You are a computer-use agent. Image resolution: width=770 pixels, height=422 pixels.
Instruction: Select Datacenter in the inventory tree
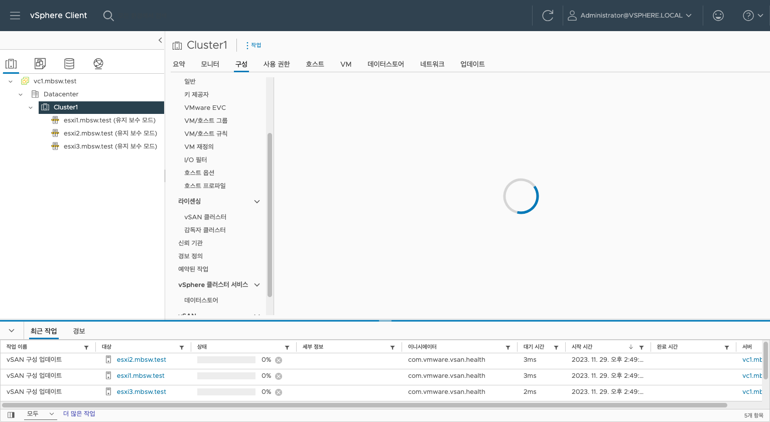pos(61,94)
